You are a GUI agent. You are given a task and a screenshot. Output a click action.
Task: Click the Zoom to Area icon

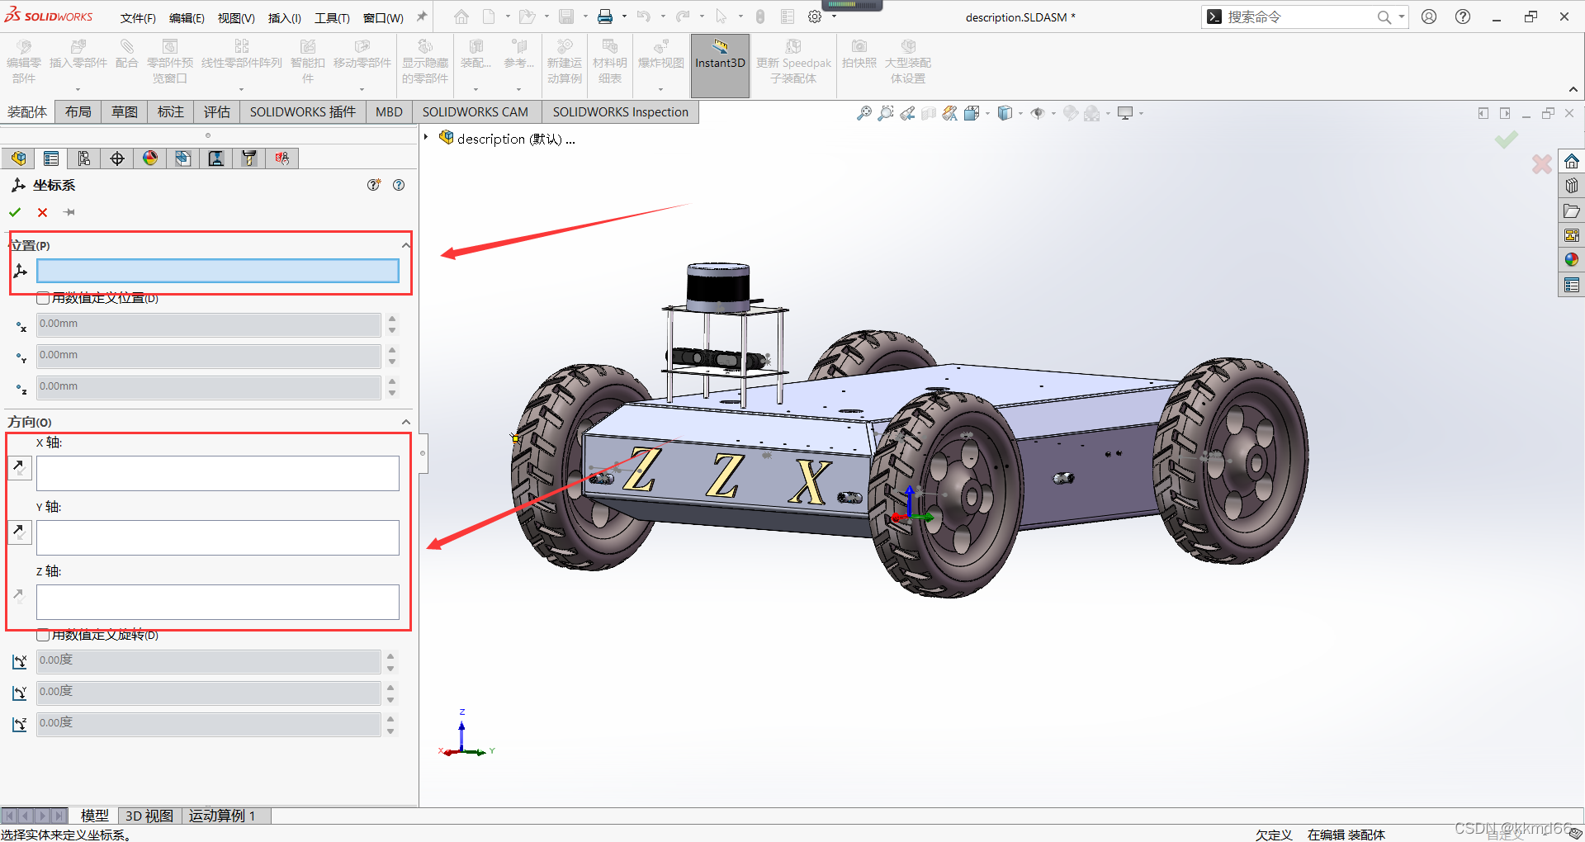[x=886, y=113]
